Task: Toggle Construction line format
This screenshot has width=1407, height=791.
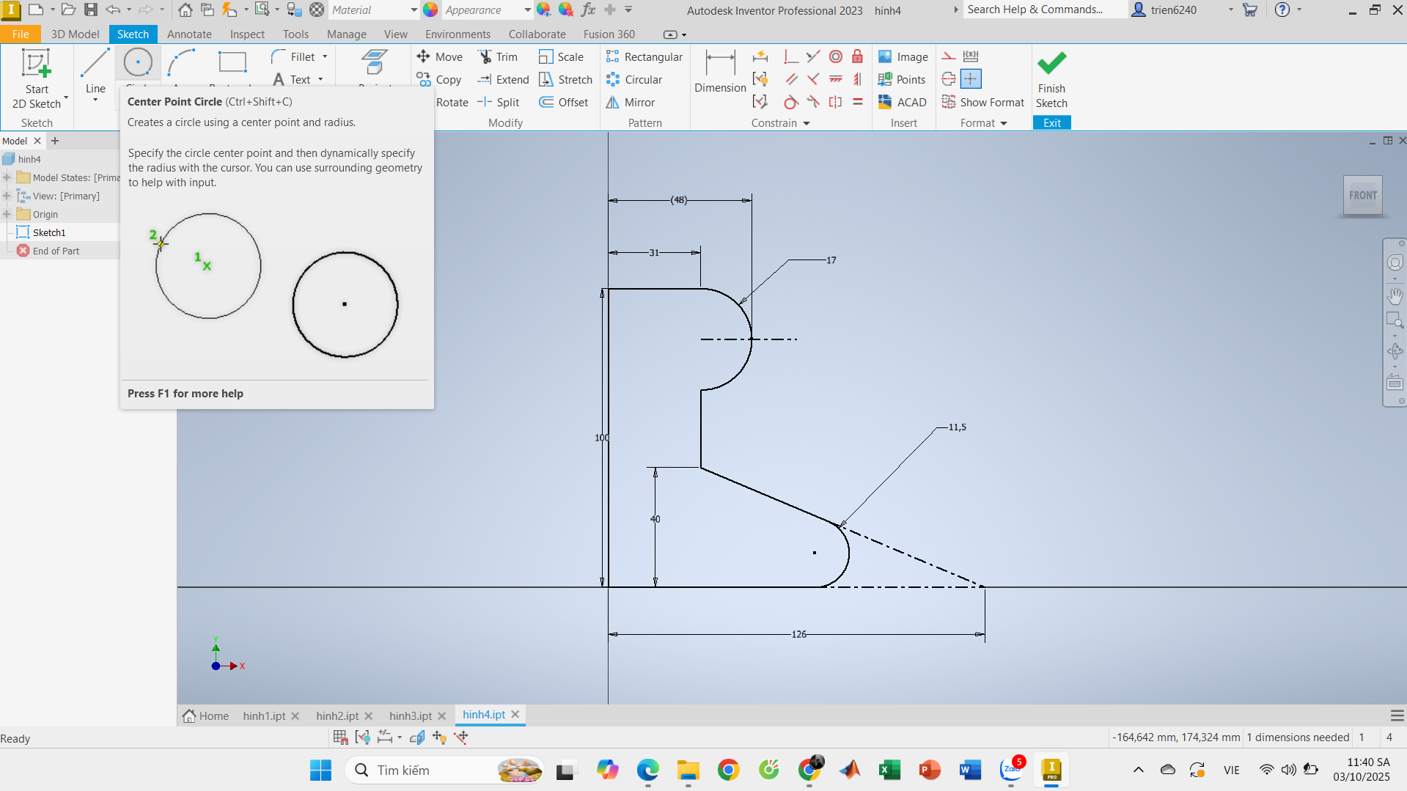Action: 948,56
